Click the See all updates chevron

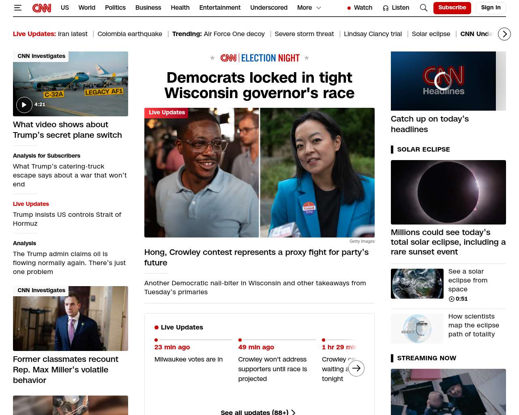(293, 412)
